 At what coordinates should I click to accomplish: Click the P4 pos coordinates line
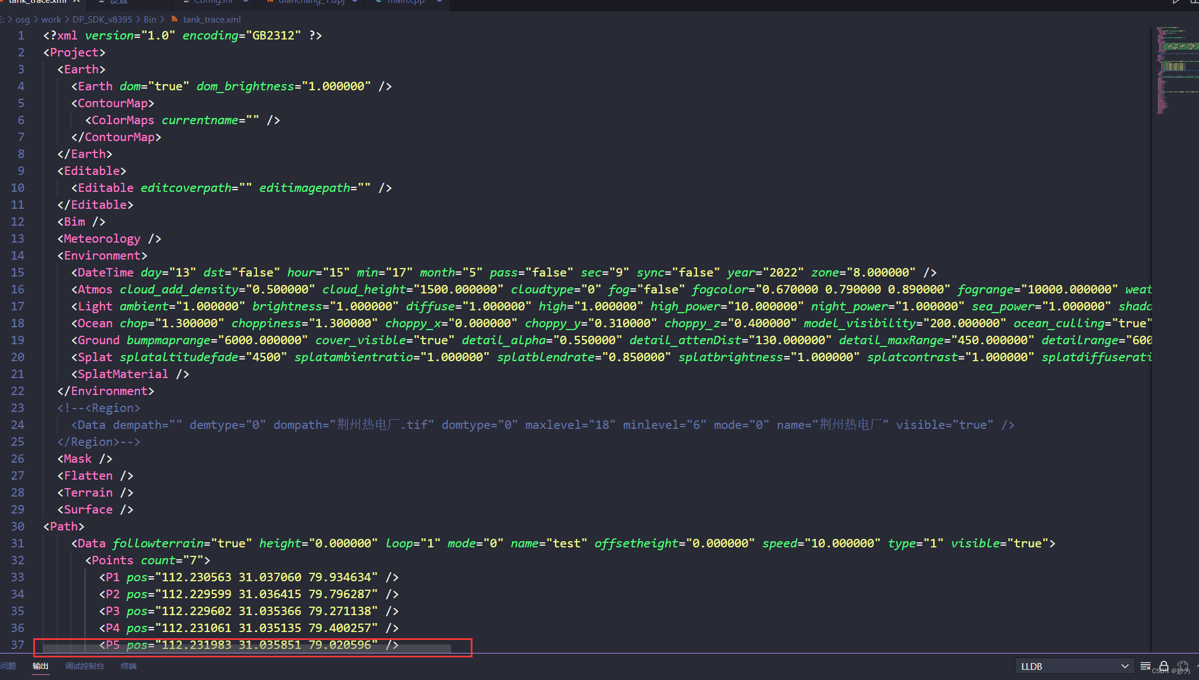pos(249,628)
